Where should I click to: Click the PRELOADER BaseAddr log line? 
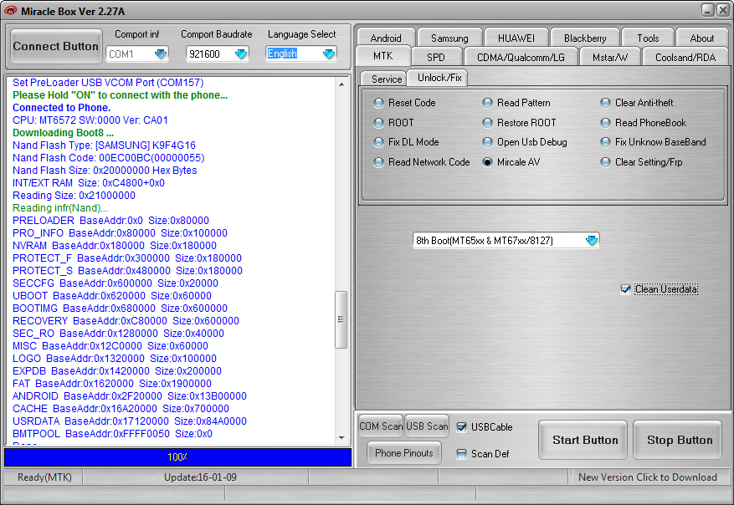[110, 220]
